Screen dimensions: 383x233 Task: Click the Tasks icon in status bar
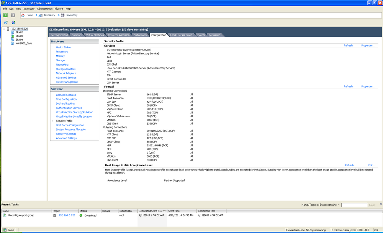coord(5,230)
